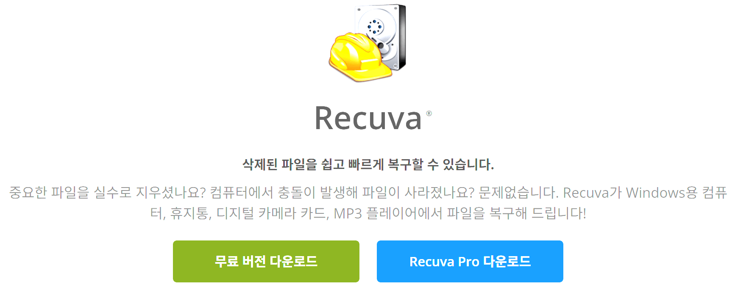Click the sentence 컴퓨터에서 충돌이 발생해 파일이 사라졌나요?
The image size is (735, 290).
click(x=342, y=193)
